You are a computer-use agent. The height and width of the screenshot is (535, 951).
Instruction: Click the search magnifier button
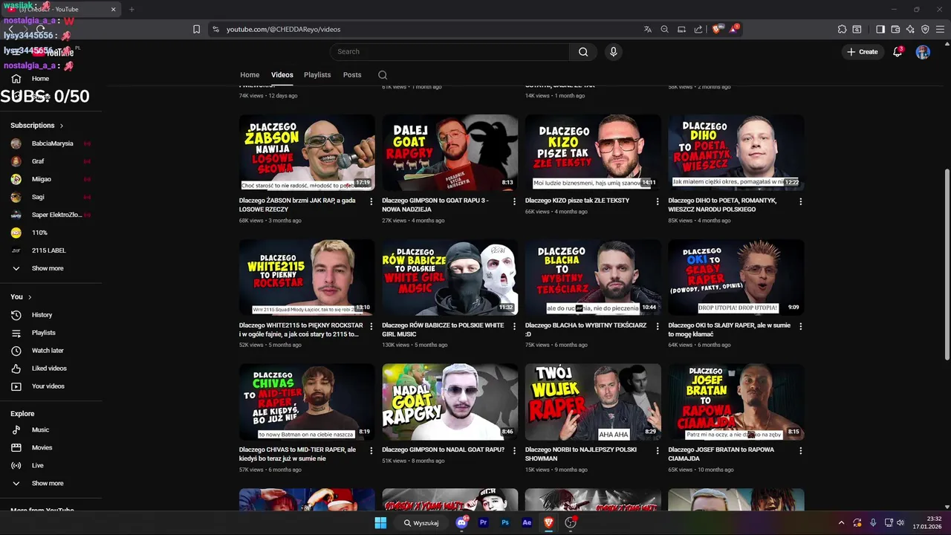pos(583,51)
